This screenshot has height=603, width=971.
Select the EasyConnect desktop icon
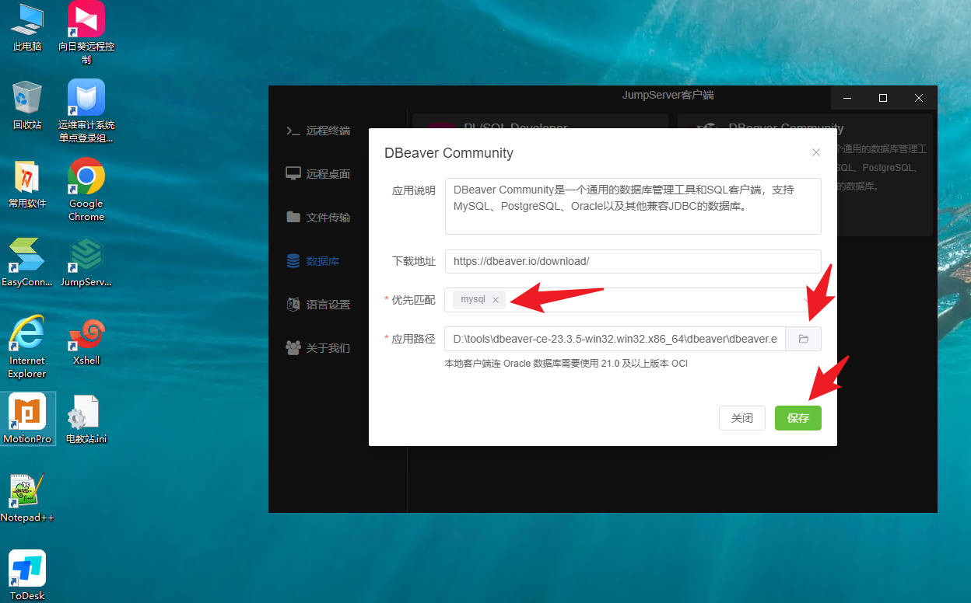click(x=27, y=262)
